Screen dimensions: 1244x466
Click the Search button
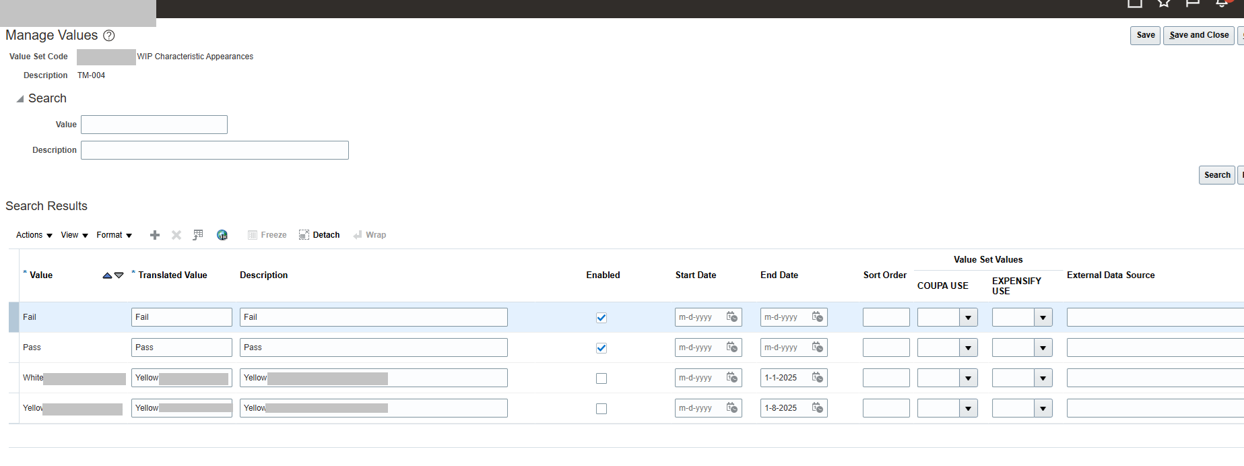coord(1217,175)
